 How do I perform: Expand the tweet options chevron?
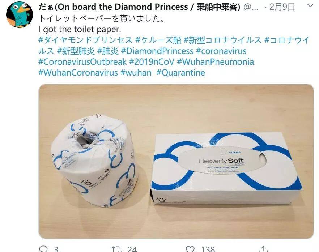310,6
